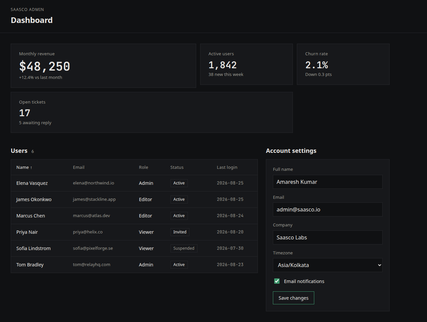Select the Company field containing Saasco Labs
Screen dimensions: 427x322
pyautogui.click(x=328, y=237)
